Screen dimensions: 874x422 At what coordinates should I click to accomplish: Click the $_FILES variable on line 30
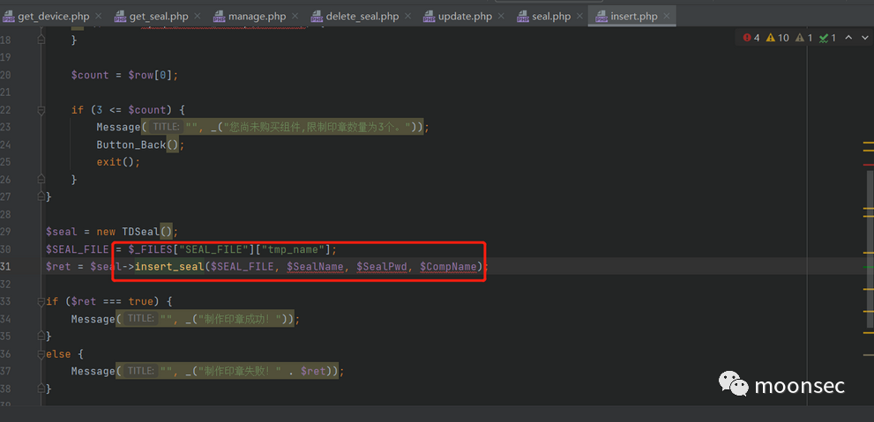pos(150,248)
